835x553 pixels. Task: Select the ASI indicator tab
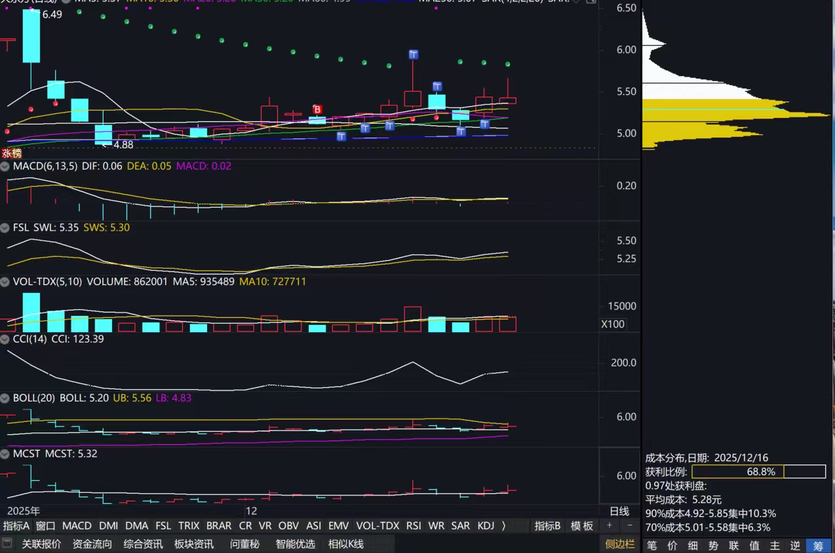click(x=314, y=525)
